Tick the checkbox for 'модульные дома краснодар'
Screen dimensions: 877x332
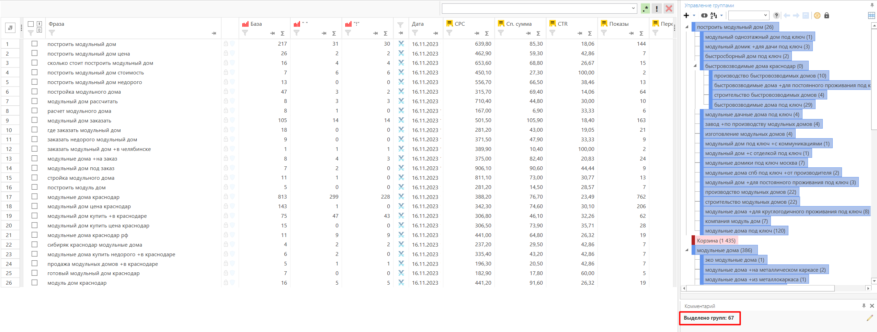(34, 197)
